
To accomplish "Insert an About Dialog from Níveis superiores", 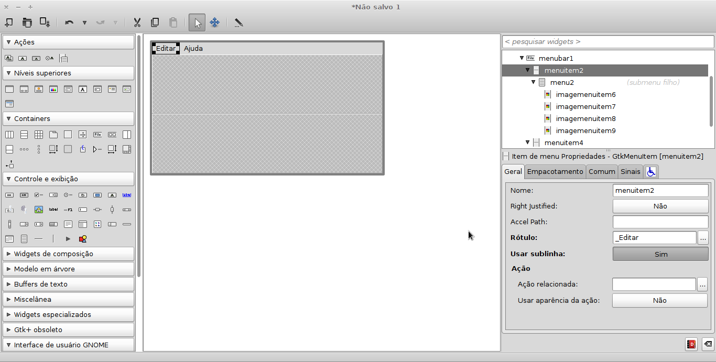I will tap(38, 89).
